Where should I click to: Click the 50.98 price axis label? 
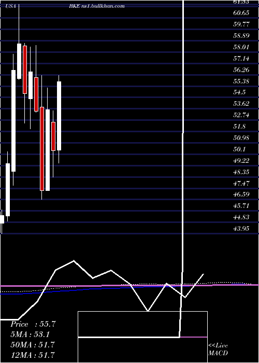point(241,138)
